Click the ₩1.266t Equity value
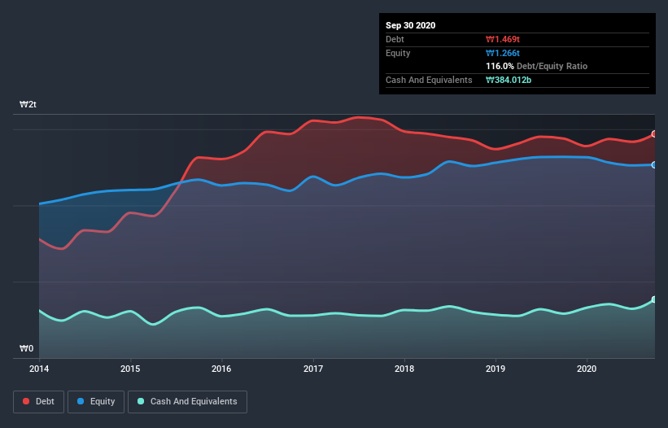The image size is (668, 428). pyautogui.click(x=503, y=53)
